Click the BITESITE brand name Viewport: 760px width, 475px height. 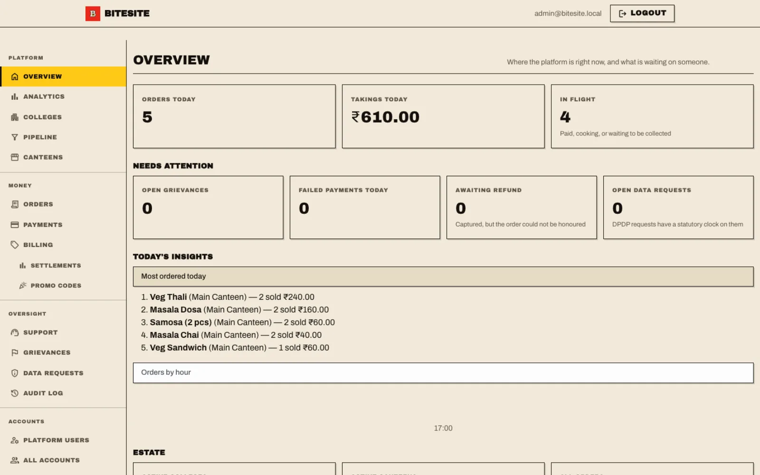pyautogui.click(x=127, y=13)
